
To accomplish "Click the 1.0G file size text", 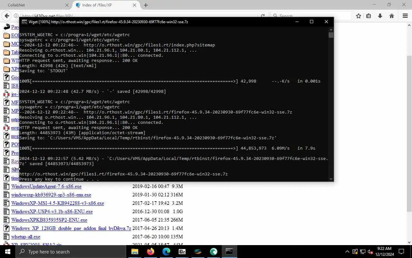I will [178, 212].
